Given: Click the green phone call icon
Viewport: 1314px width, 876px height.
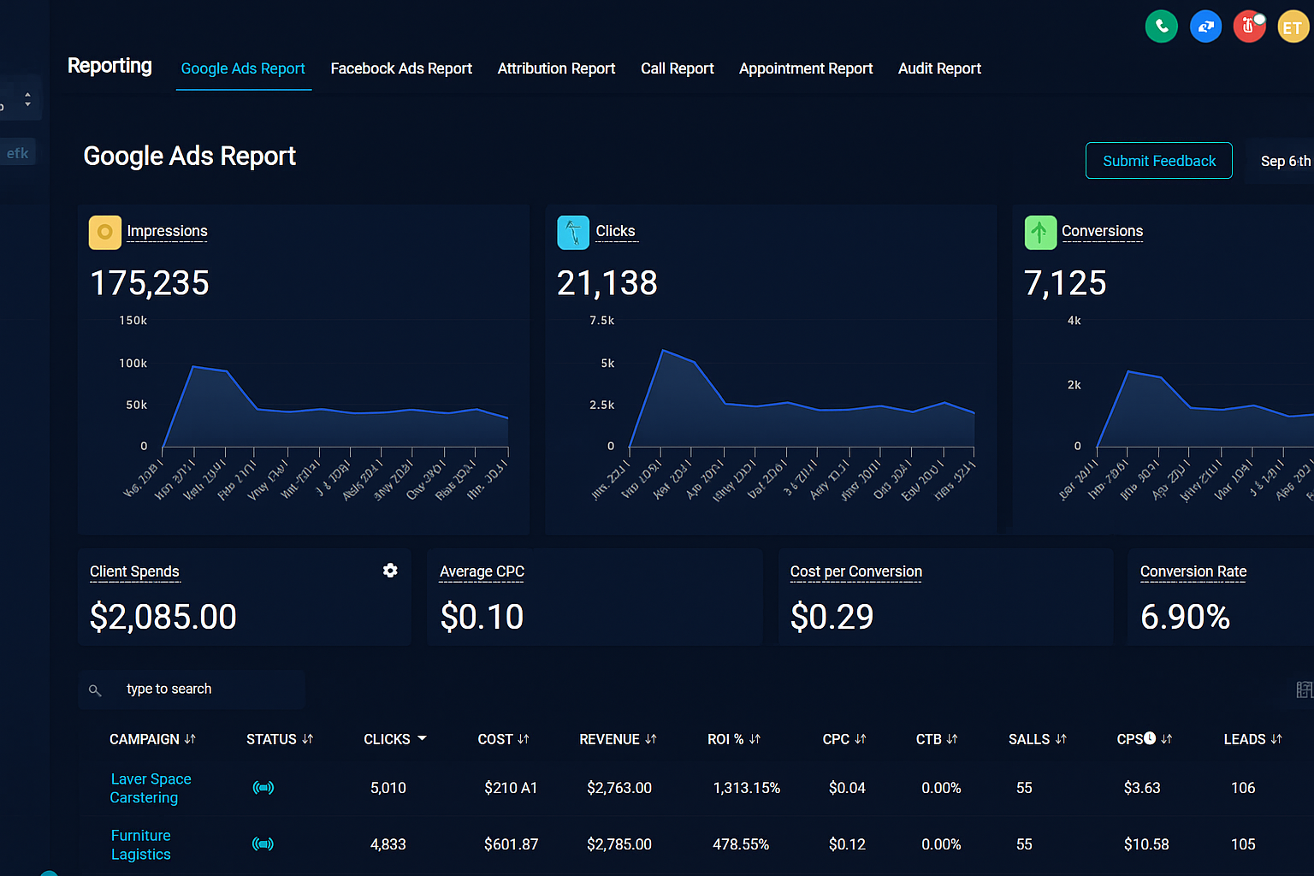Looking at the screenshot, I should (1161, 27).
